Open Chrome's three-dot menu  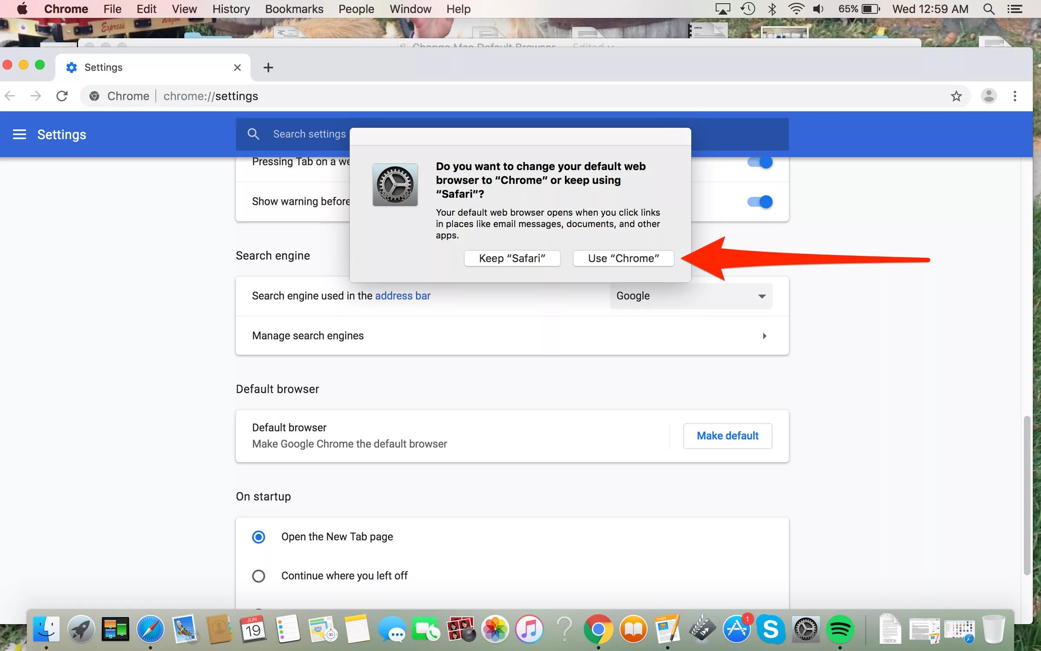1015,96
